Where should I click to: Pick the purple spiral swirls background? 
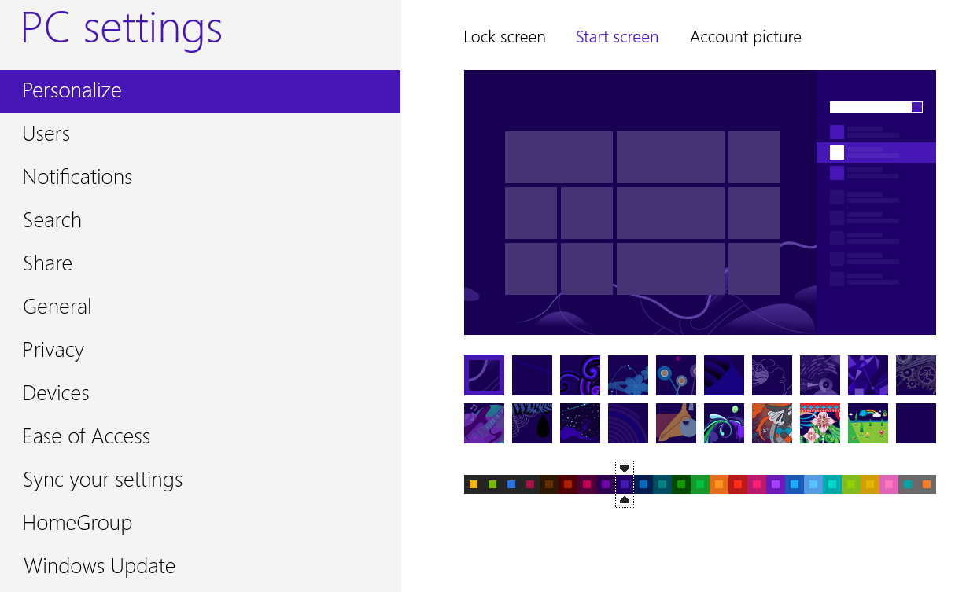click(x=580, y=375)
